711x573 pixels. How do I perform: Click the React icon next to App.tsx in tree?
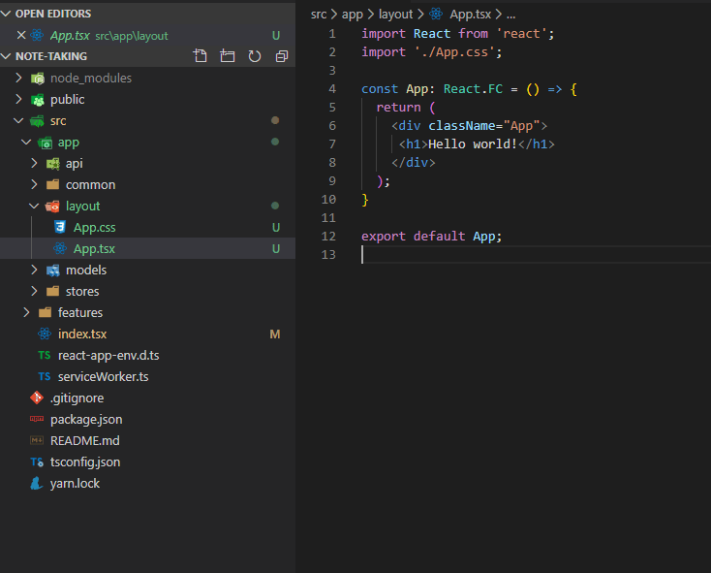pos(60,248)
